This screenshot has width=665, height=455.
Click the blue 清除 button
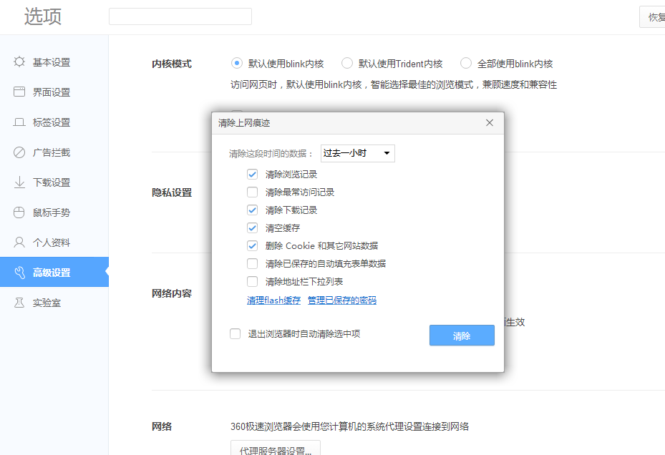(x=462, y=335)
